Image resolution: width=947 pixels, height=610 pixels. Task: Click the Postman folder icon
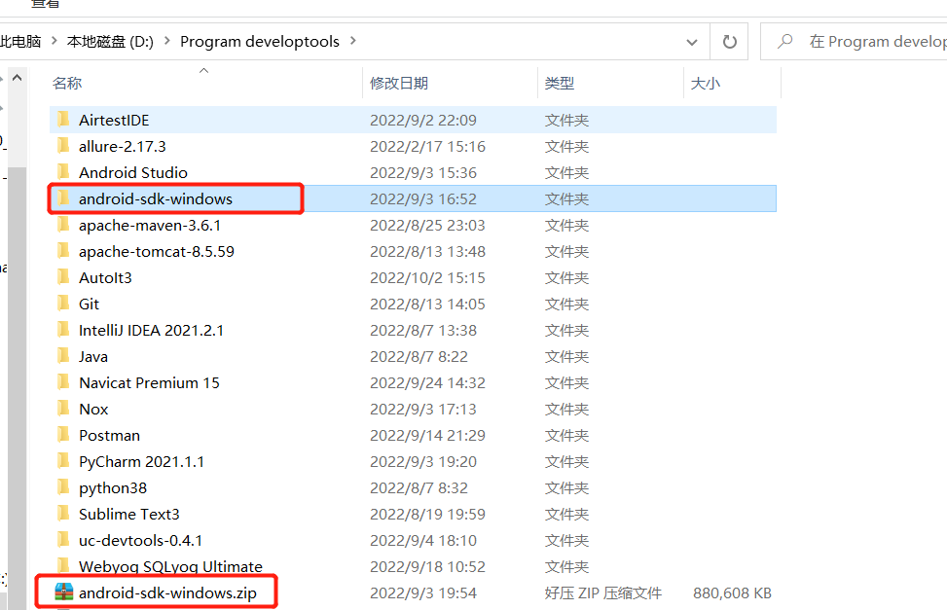click(x=63, y=435)
